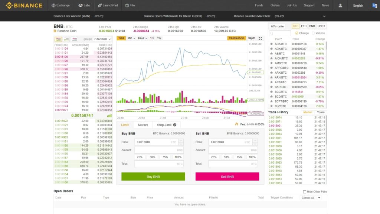Set buy amount to 25%
The width and height of the screenshot is (380, 214).
(140, 157)
